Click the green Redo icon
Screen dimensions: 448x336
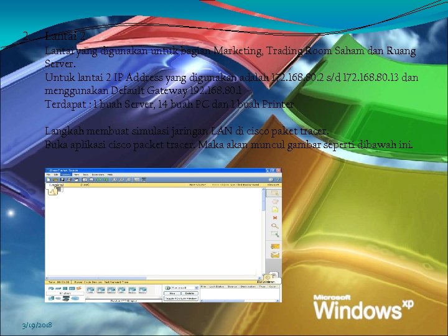(105, 180)
